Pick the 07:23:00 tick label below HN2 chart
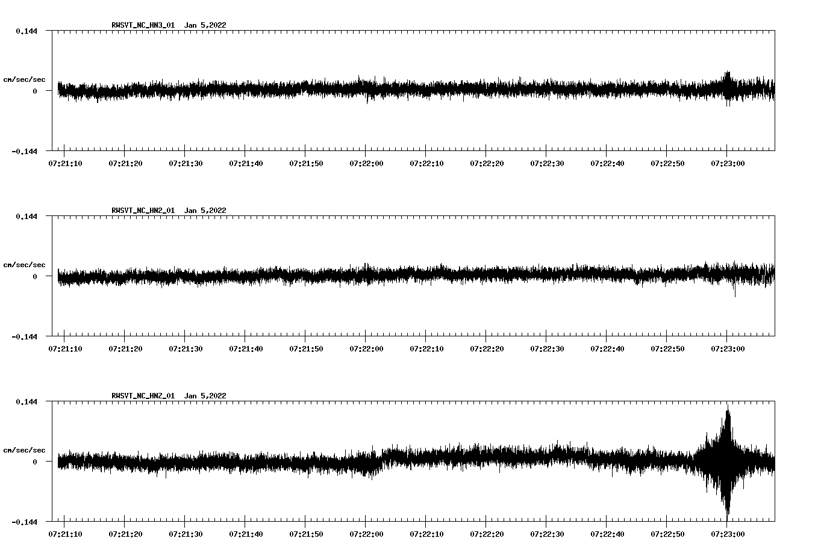The image size is (818, 556). pos(728,348)
